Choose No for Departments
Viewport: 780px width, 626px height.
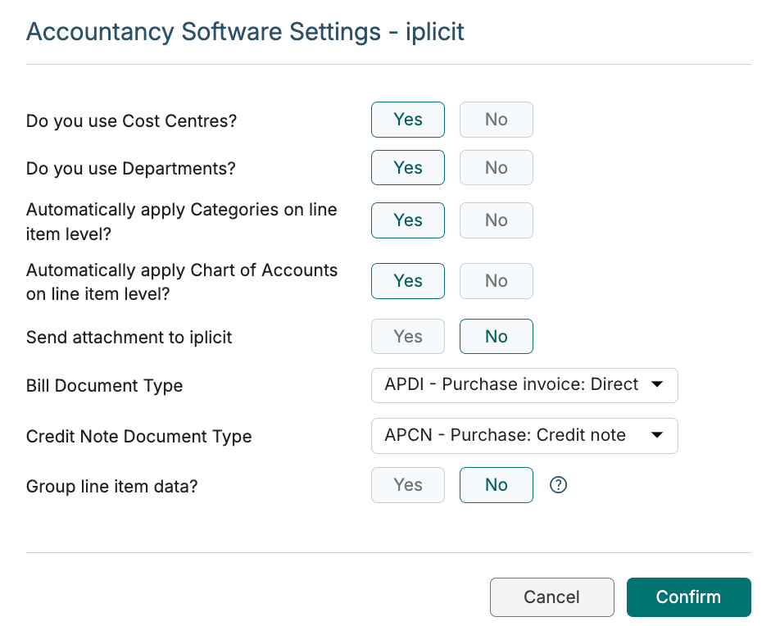497,168
